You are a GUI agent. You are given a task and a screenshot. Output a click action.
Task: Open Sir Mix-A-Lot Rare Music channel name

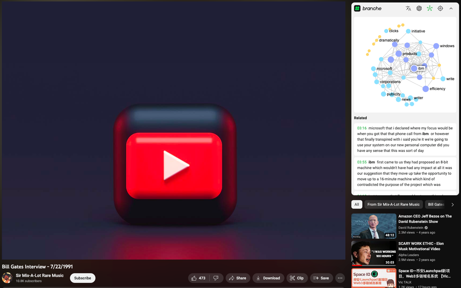[40, 275]
